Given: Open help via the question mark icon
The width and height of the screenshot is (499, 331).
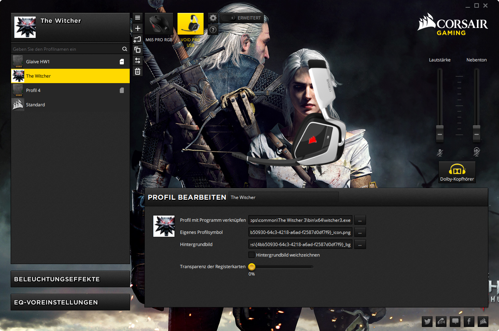Looking at the screenshot, I should 213,30.
